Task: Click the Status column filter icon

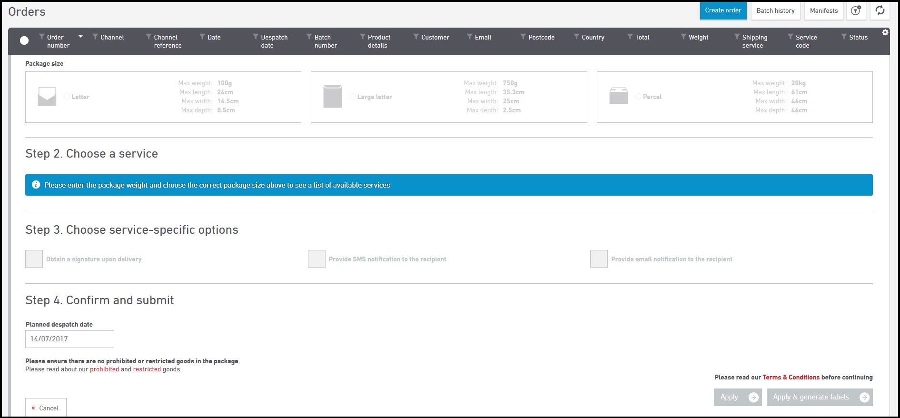Action: pos(844,37)
